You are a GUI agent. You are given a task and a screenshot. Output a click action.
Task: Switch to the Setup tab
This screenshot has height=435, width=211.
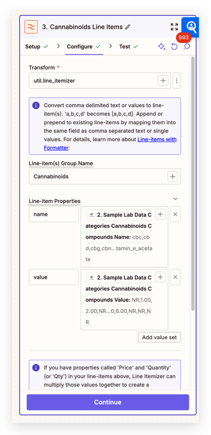click(36, 46)
